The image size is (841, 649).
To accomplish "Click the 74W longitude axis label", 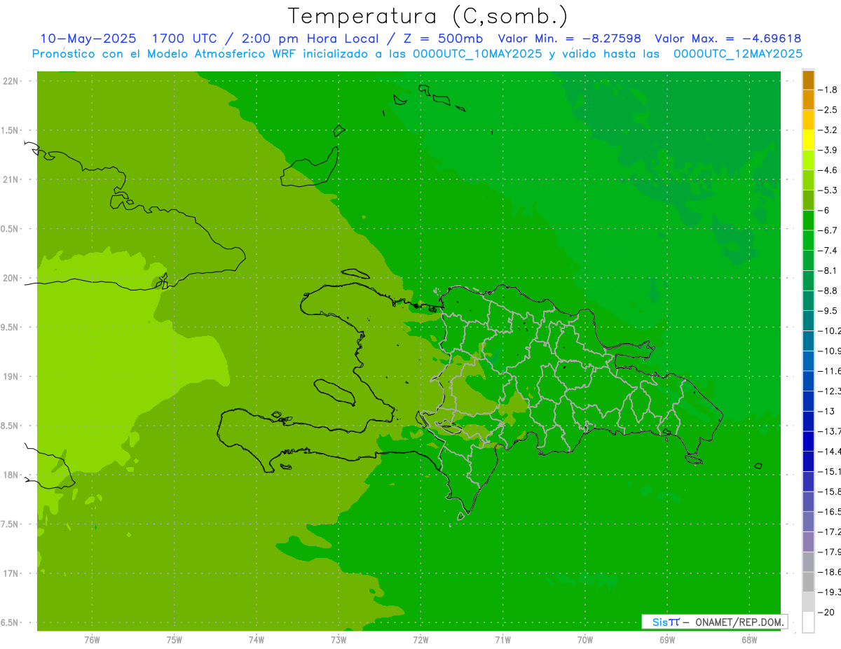I will [x=256, y=639].
